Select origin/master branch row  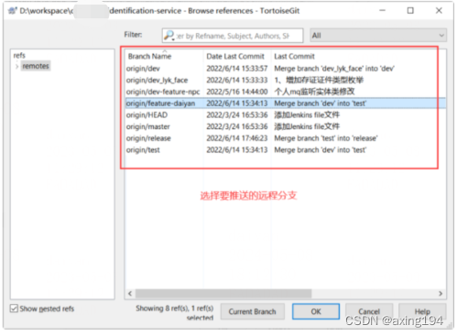[x=286, y=126]
